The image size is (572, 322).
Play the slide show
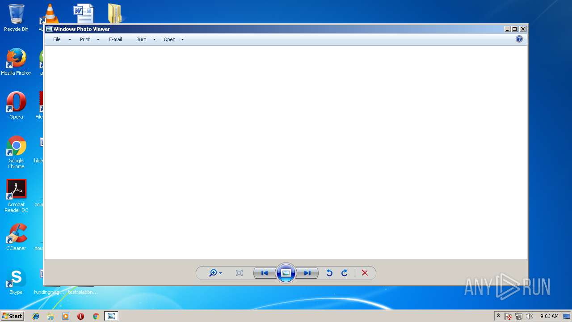point(286,273)
